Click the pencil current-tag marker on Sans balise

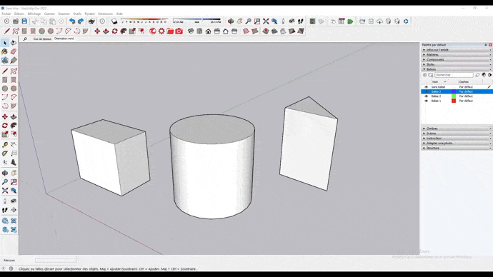[x=489, y=87]
